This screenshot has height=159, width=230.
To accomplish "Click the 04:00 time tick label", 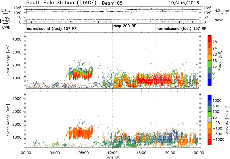I will 55,153.
